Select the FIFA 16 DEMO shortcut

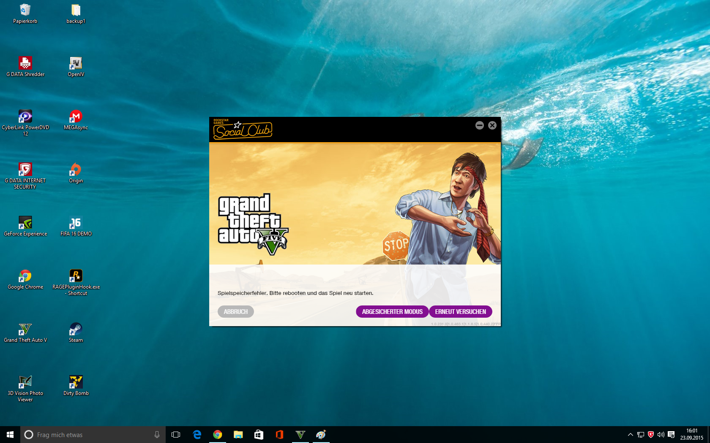(x=76, y=226)
